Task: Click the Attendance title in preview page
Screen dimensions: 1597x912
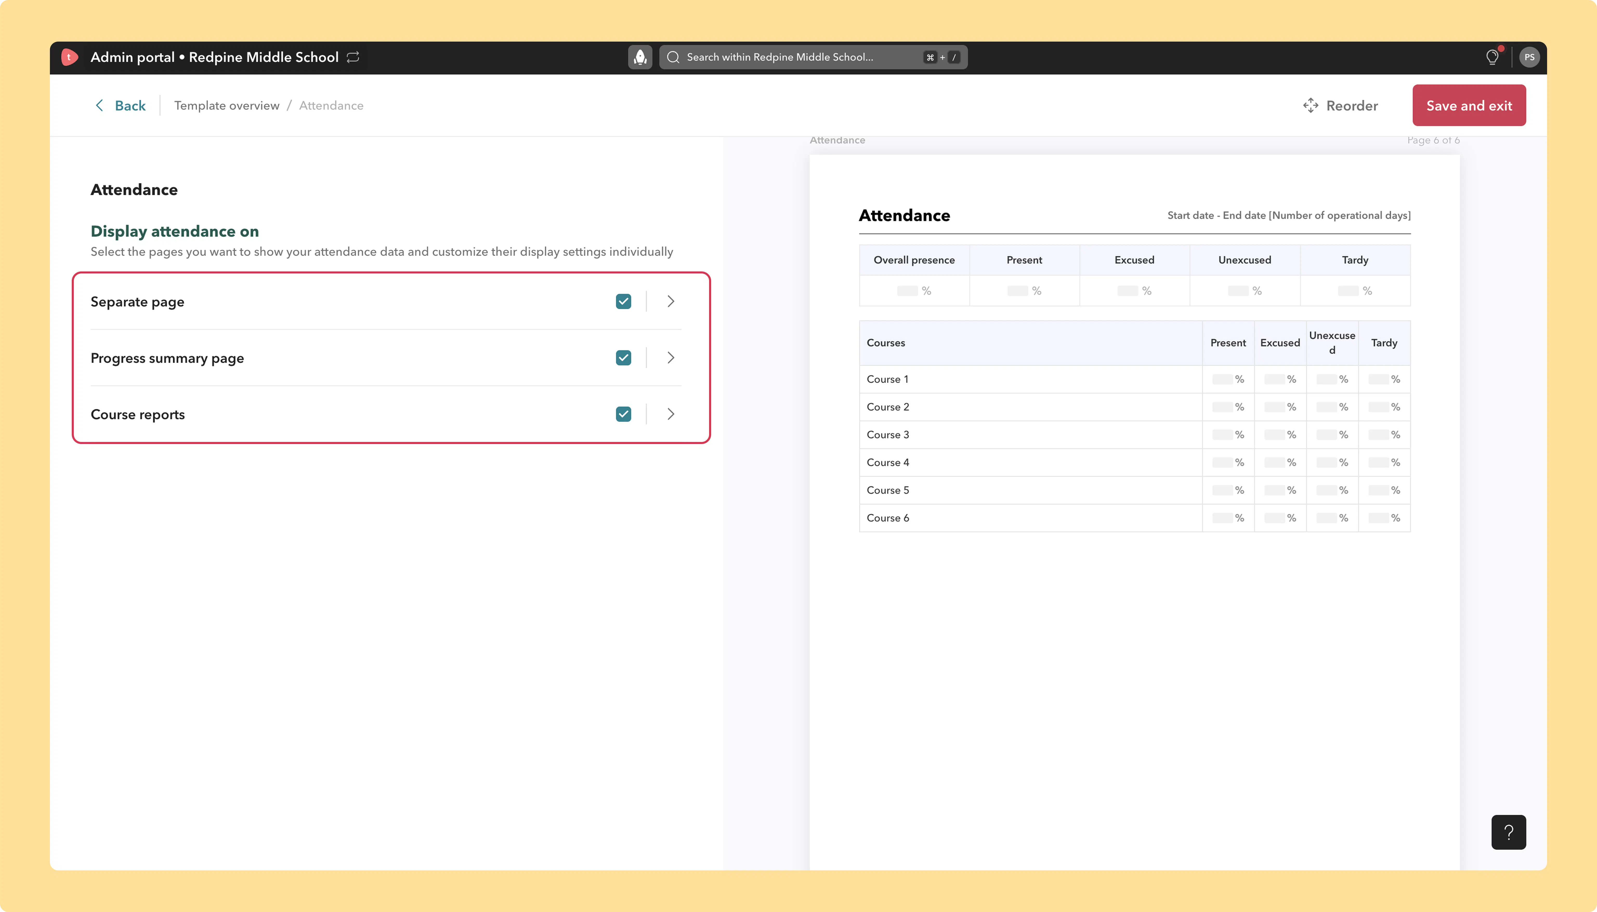Action: (x=904, y=216)
